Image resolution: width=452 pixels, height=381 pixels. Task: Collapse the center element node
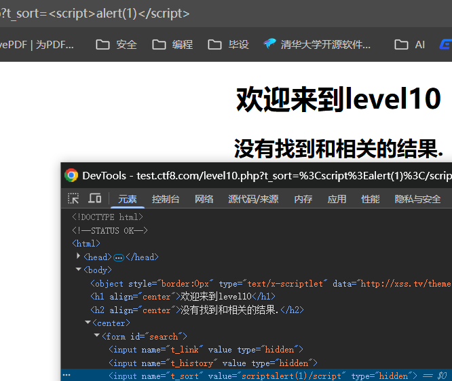coord(88,322)
